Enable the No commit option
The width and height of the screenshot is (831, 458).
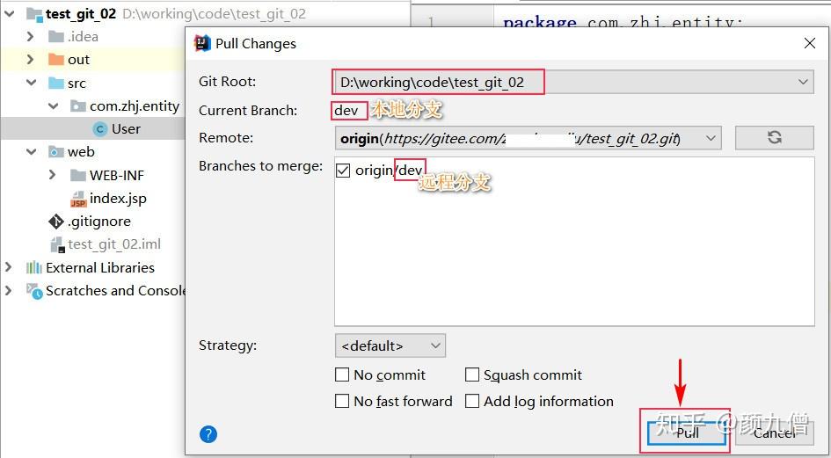[342, 374]
